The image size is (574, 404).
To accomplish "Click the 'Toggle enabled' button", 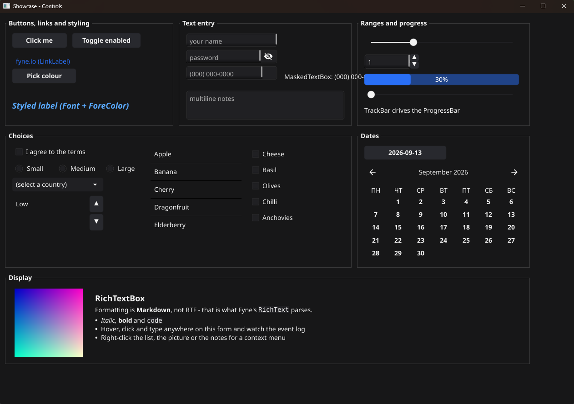I will click(106, 40).
